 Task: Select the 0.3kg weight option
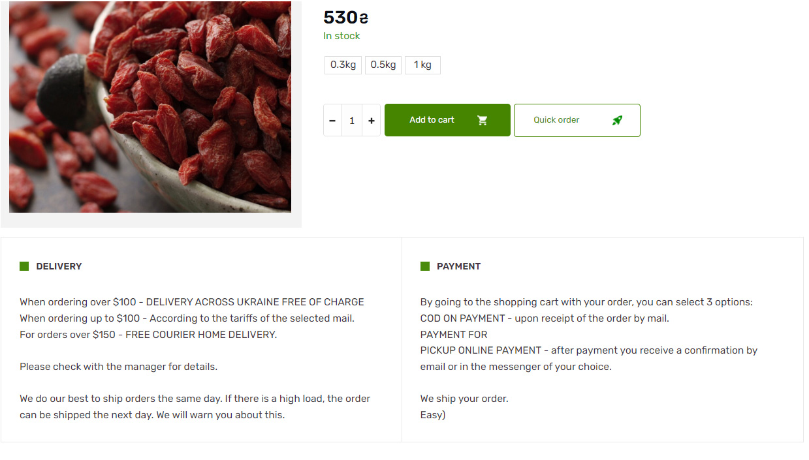tap(343, 65)
